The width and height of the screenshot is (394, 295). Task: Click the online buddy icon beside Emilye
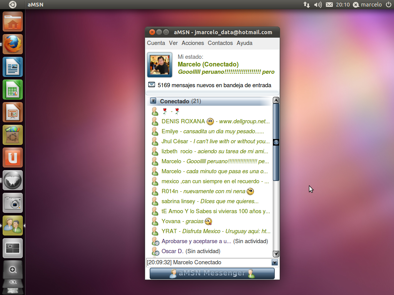tap(155, 131)
